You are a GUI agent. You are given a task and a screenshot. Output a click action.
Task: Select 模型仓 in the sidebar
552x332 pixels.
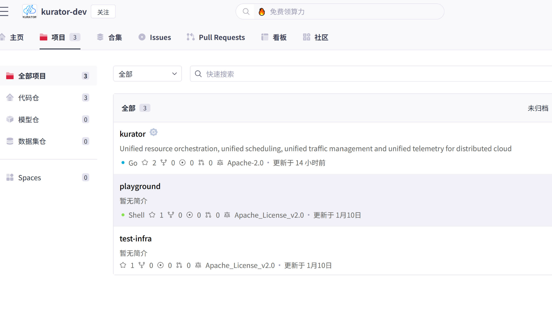coord(48,119)
